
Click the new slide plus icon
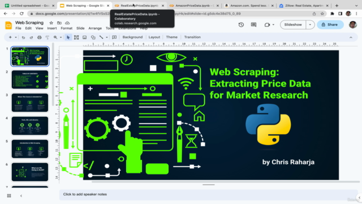[x=10, y=37]
